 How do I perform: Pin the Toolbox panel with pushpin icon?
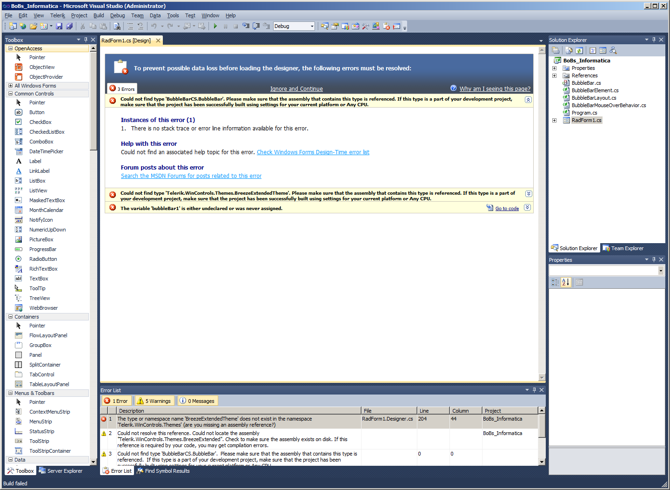point(86,40)
